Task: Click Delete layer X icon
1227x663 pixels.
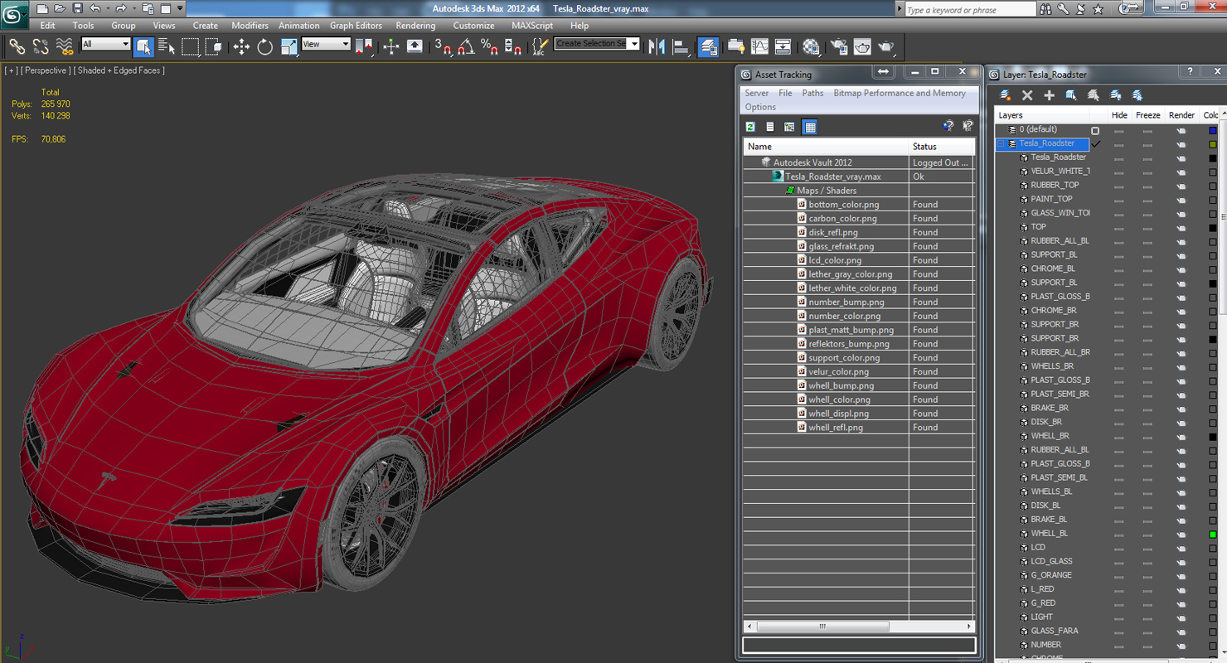Action: [1027, 95]
